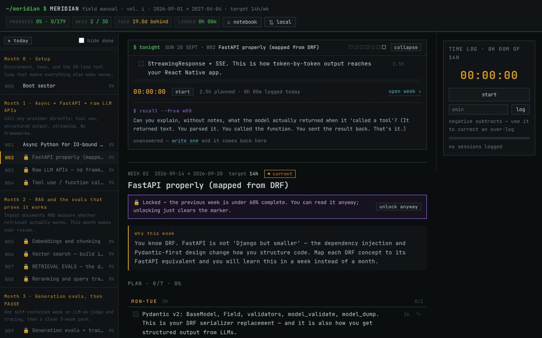Select week W02 FastAPI properly in sidebar
The image size is (542, 338).
pos(59,157)
